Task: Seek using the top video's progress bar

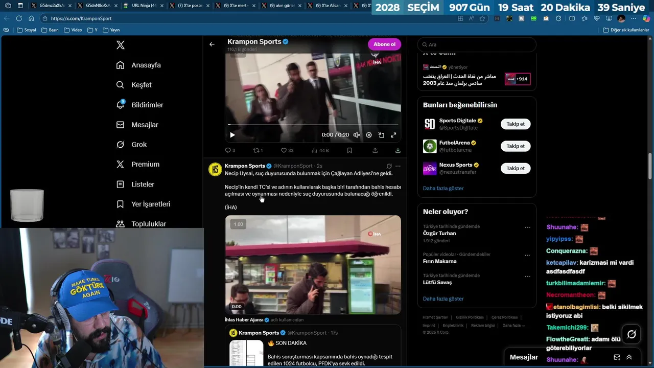Action: [x=313, y=124]
